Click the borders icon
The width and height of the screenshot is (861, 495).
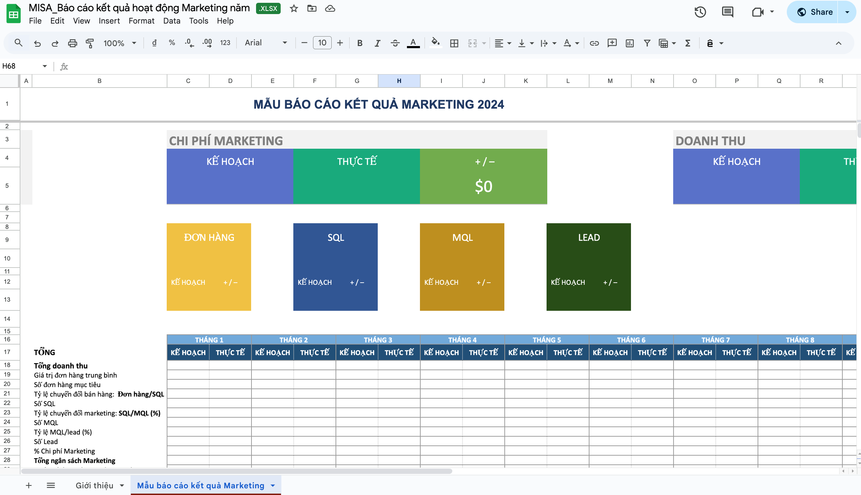(x=454, y=43)
